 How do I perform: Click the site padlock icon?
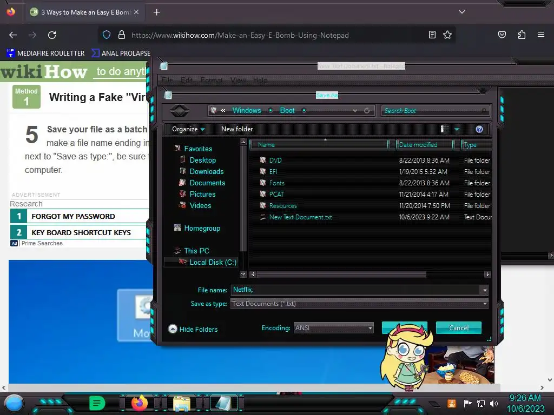coord(122,35)
